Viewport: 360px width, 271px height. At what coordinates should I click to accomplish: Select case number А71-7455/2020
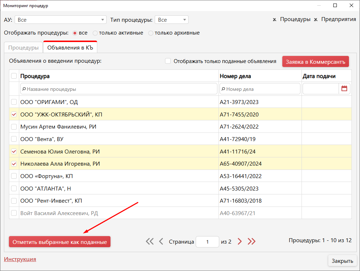239,114
